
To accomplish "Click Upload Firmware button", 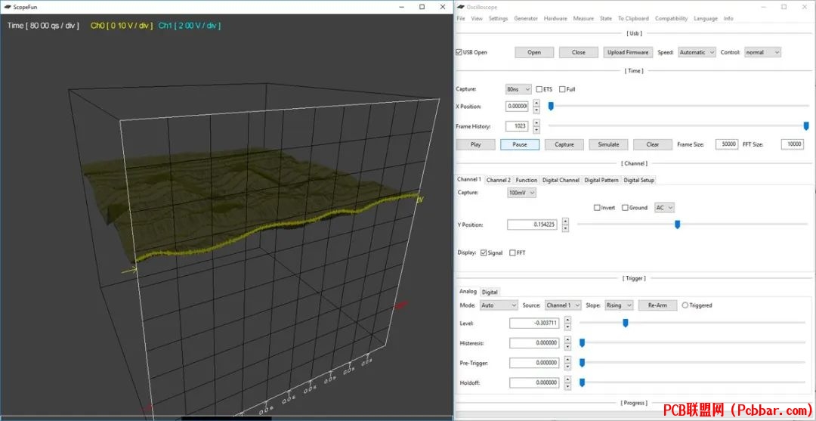I will (x=628, y=53).
